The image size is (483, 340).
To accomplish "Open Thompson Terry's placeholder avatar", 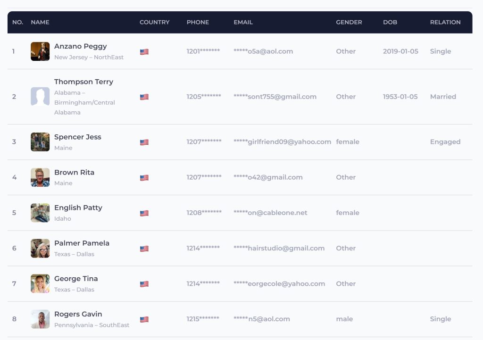I will (40, 97).
